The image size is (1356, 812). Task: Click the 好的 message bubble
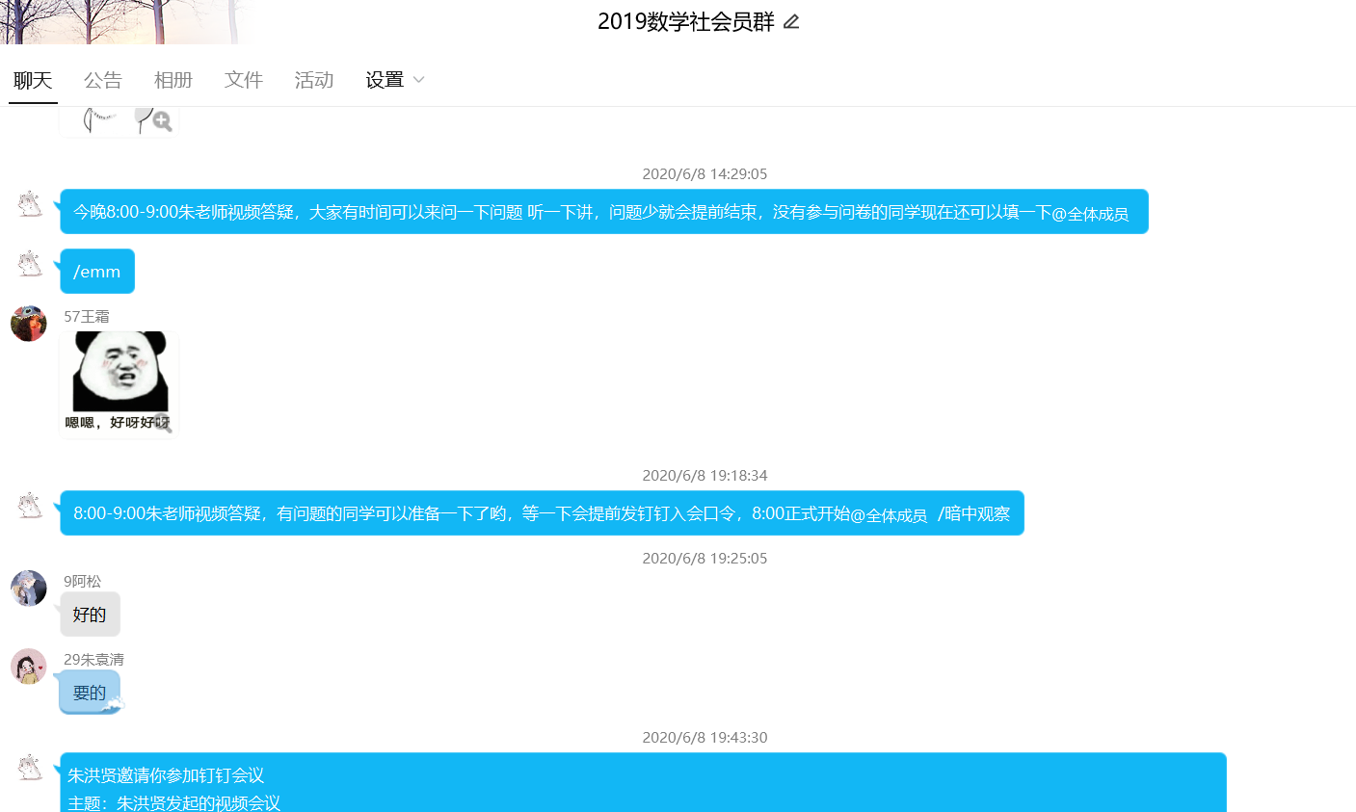[90, 615]
